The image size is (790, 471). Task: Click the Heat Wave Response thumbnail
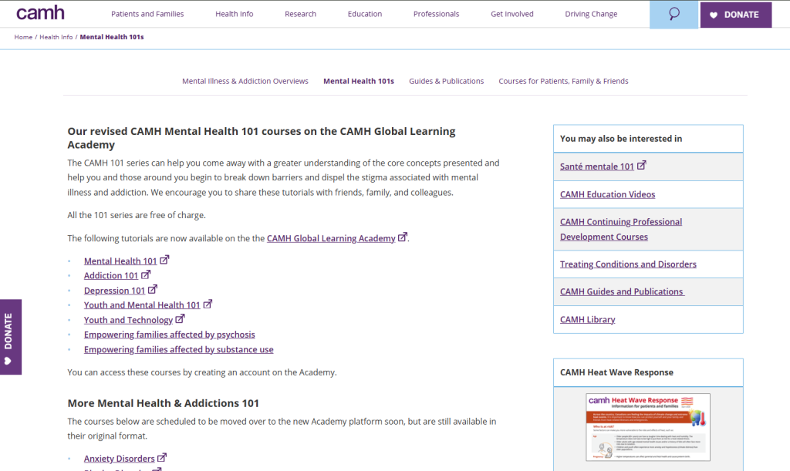tap(648, 427)
